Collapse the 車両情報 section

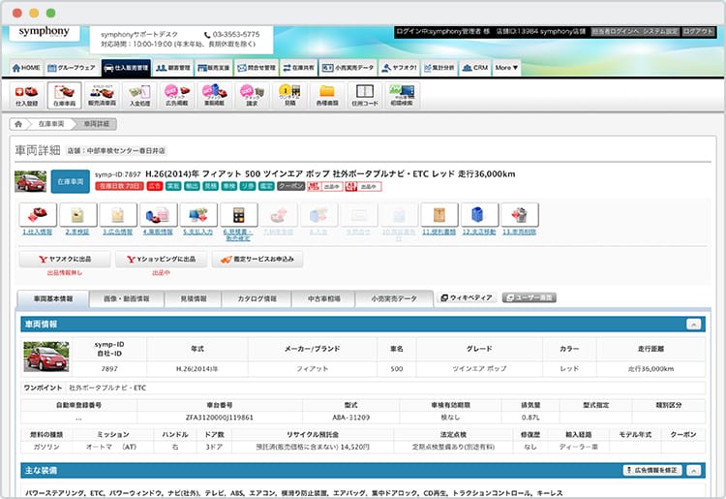pos(693,325)
